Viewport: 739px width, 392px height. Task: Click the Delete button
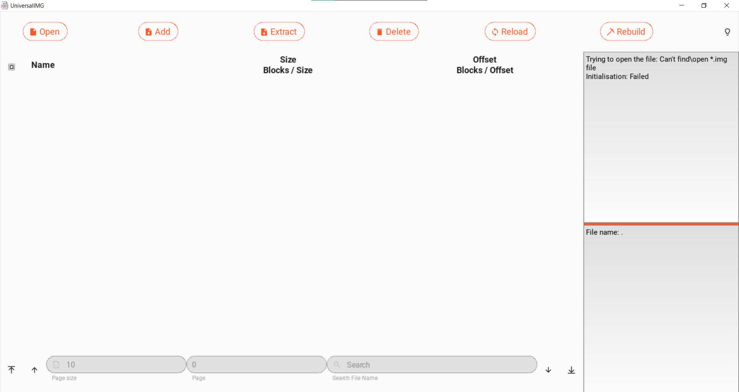pyautogui.click(x=394, y=32)
